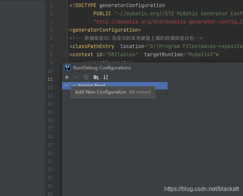This screenshot has width=243, height=196.
Task: Click the classPathEntry tag in editor
Action: (x=92, y=47)
